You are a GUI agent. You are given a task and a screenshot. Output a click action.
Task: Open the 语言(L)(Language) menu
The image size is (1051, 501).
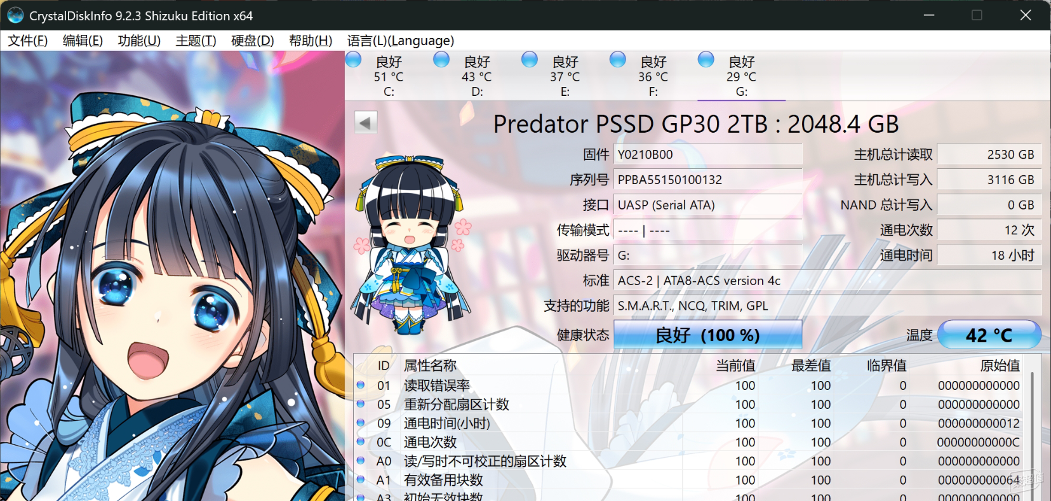coord(400,41)
